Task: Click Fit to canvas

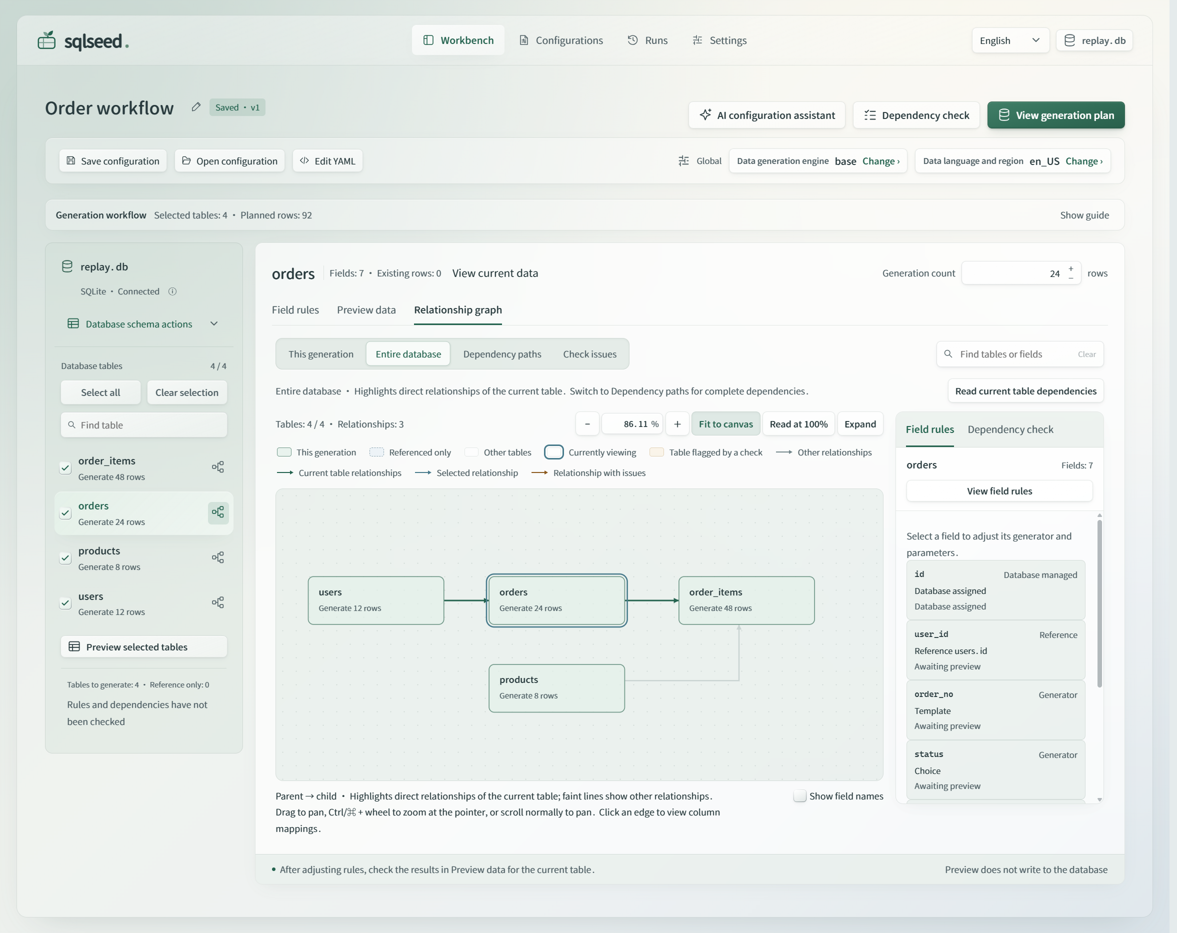Action: [725, 424]
